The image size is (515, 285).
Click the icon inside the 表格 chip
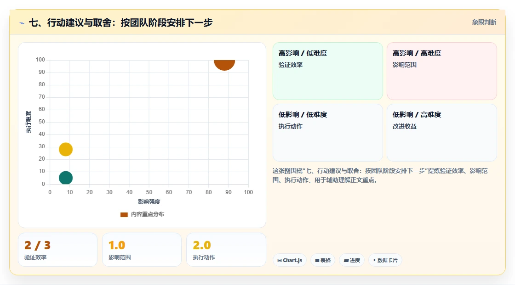coord(317,260)
